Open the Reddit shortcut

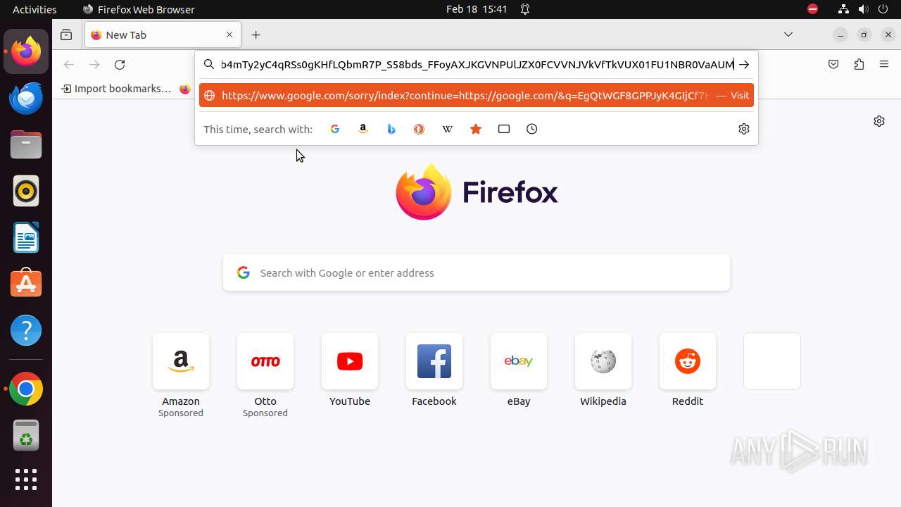688,361
